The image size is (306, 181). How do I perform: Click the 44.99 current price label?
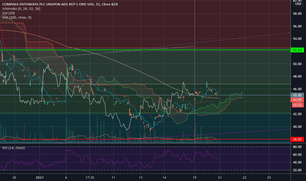(x=297, y=100)
